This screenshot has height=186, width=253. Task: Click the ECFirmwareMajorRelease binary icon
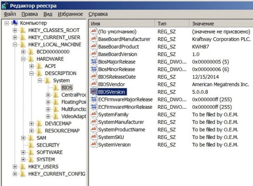pyautogui.click(x=94, y=99)
